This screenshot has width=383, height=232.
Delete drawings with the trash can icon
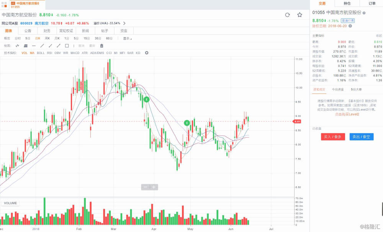101,46
